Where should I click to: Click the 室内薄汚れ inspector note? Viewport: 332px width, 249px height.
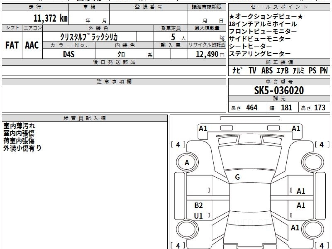19,126
